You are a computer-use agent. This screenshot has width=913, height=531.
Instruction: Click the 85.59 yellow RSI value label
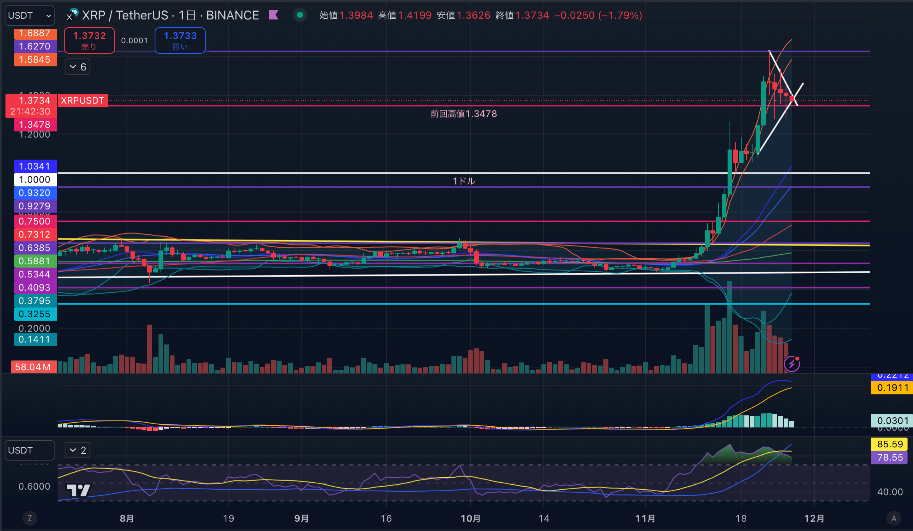pos(890,444)
